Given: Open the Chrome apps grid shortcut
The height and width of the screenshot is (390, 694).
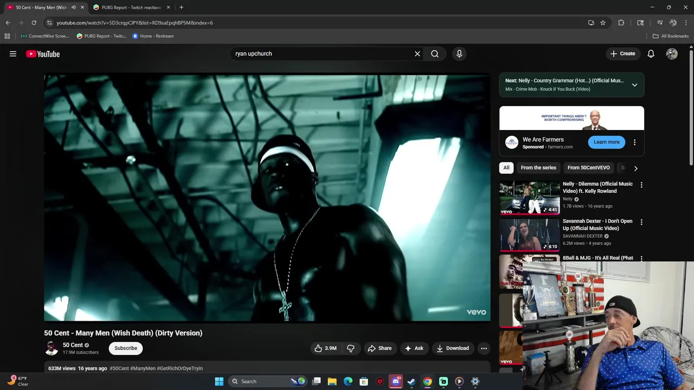Looking at the screenshot, I should 7,36.
